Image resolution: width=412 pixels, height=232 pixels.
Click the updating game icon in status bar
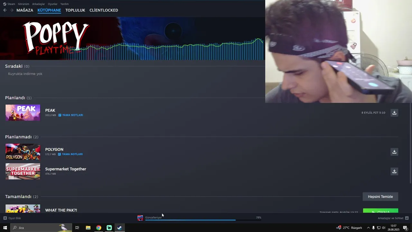(140, 218)
